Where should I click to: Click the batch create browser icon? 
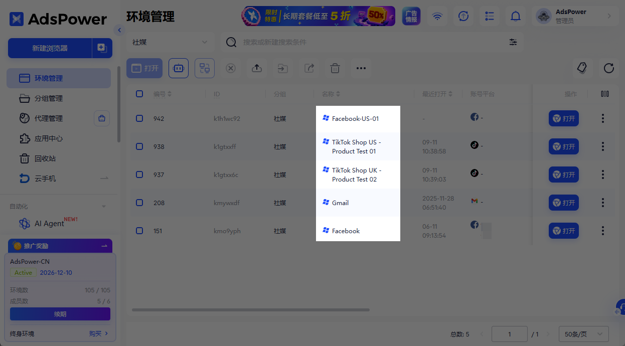[102, 48]
